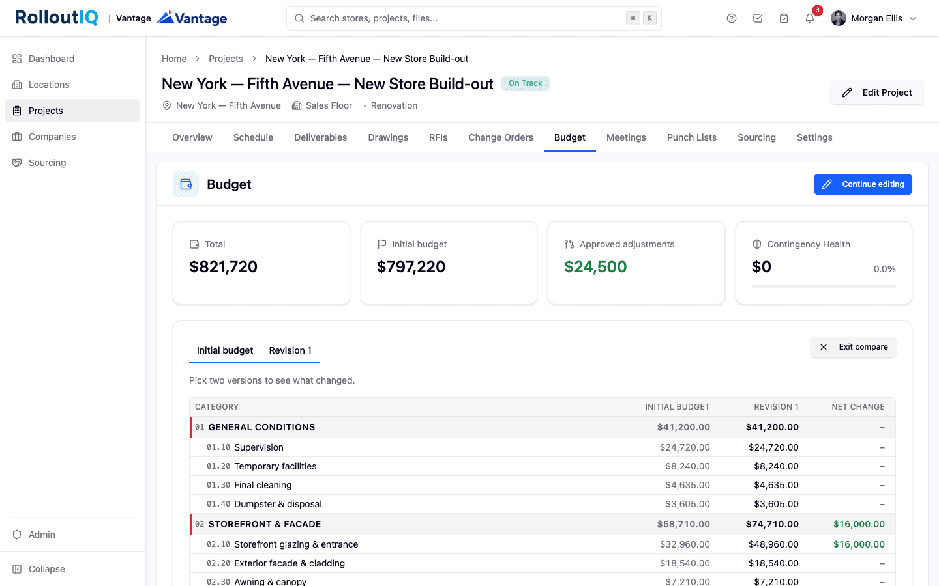
Task: Click the Supervision line item
Action: (543, 447)
